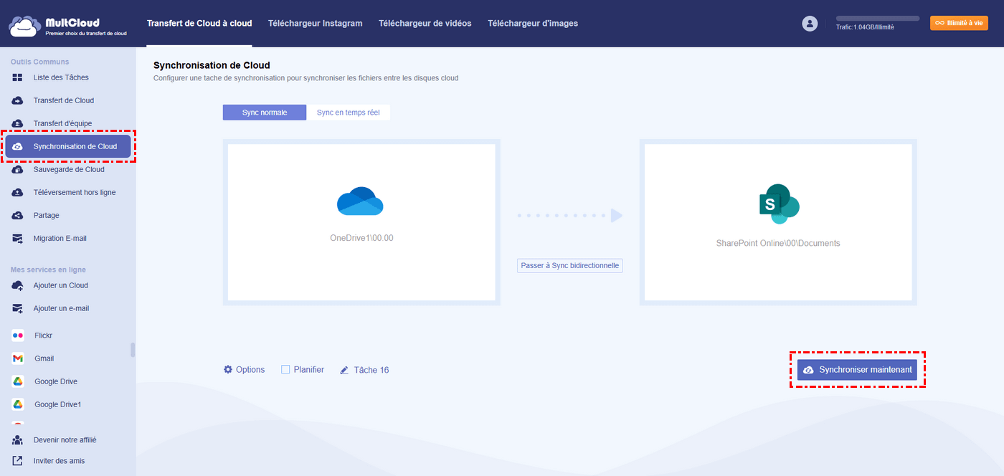
Task: Choose SharePoint Online destination box
Action: click(778, 222)
